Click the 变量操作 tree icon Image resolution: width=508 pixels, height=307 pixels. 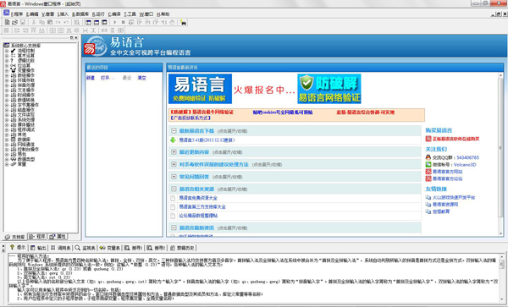[14, 70]
